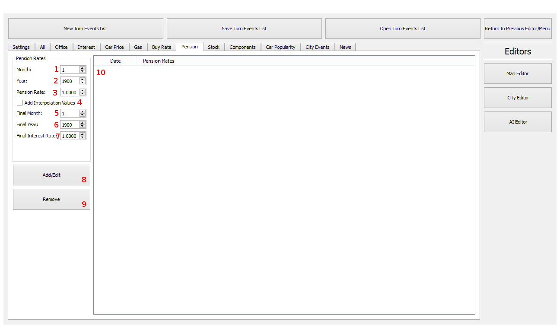Image resolution: width=560 pixels, height=328 pixels.
Task: Launch the AI Editor
Action: [x=517, y=122]
